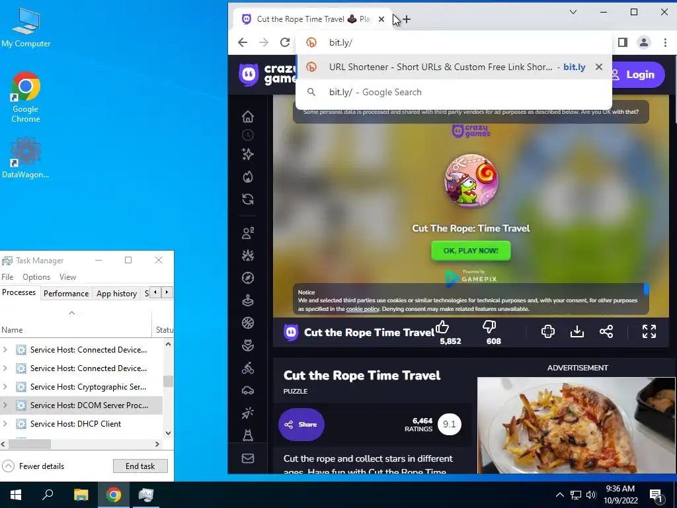Show hidden system tray icons
The height and width of the screenshot is (508, 677).
click(x=559, y=495)
